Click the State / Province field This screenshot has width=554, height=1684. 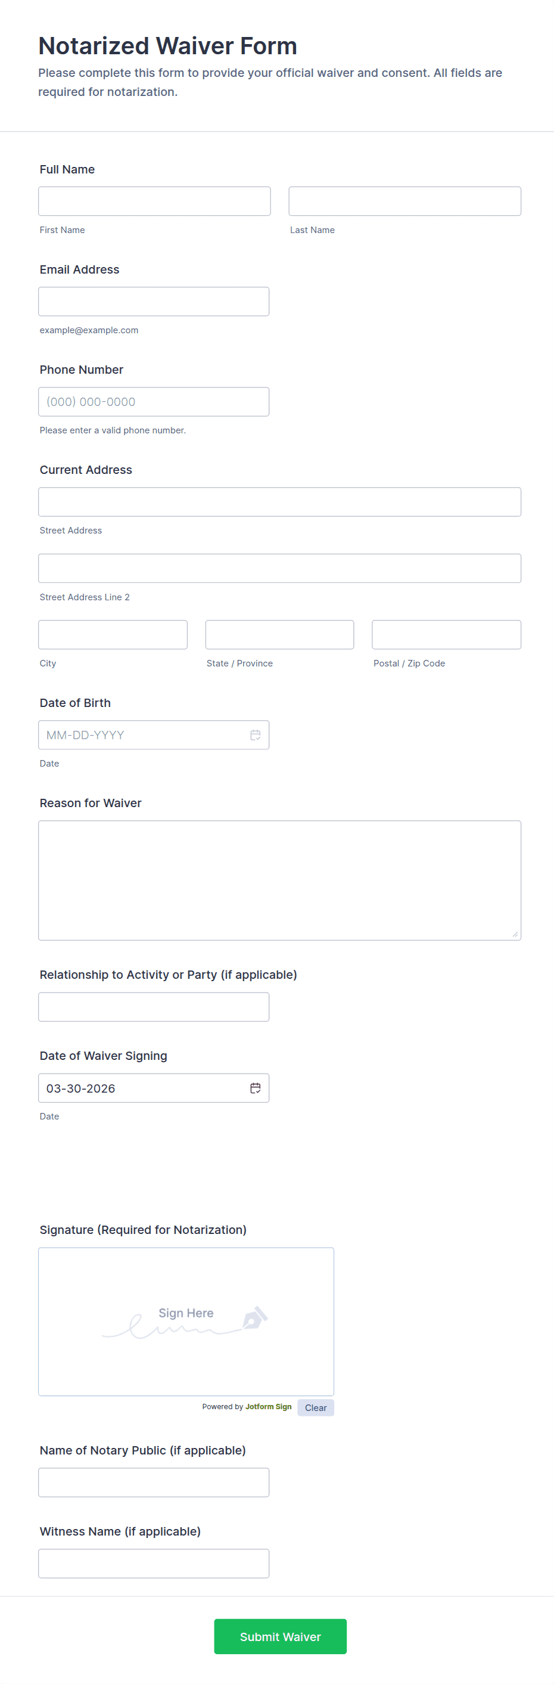[279, 635]
